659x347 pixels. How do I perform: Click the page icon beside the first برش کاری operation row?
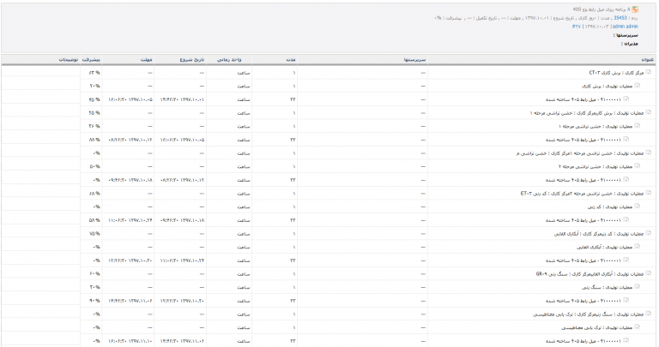(x=638, y=86)
